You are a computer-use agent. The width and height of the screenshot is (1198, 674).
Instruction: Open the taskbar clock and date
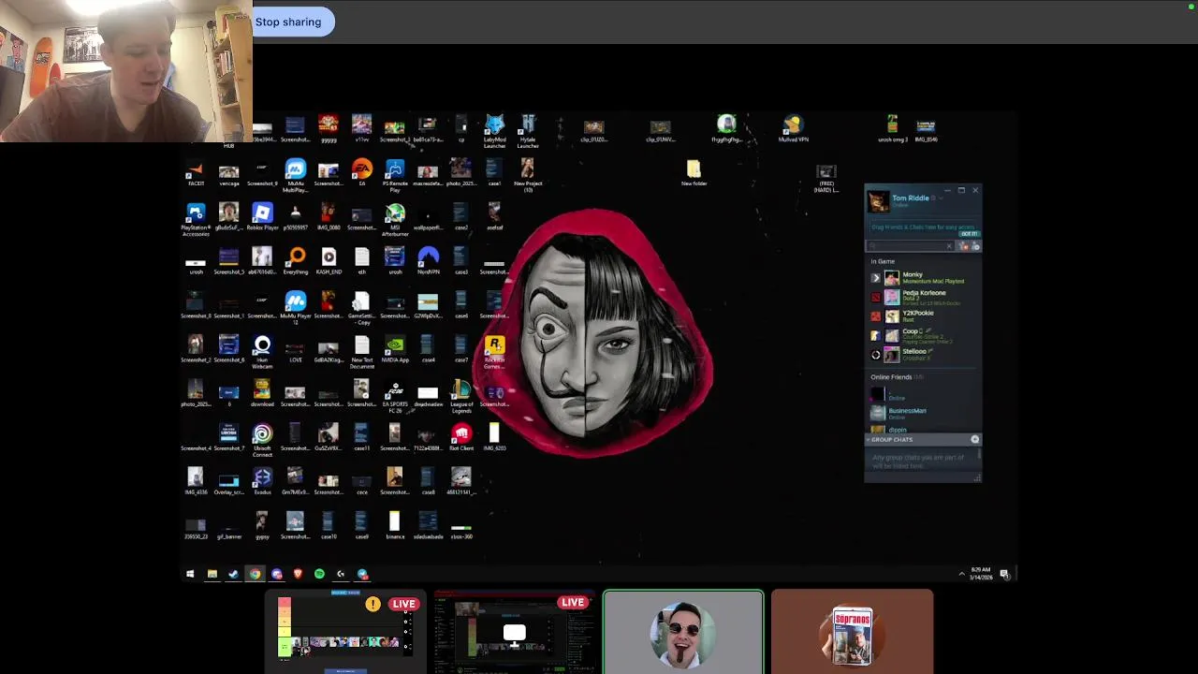coord(981,573)
